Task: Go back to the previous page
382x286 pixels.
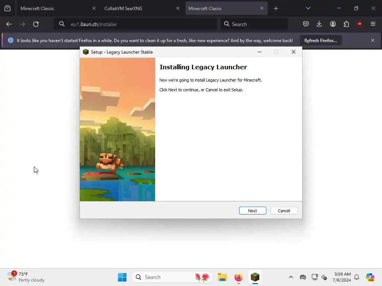Action: coord(9,24)
